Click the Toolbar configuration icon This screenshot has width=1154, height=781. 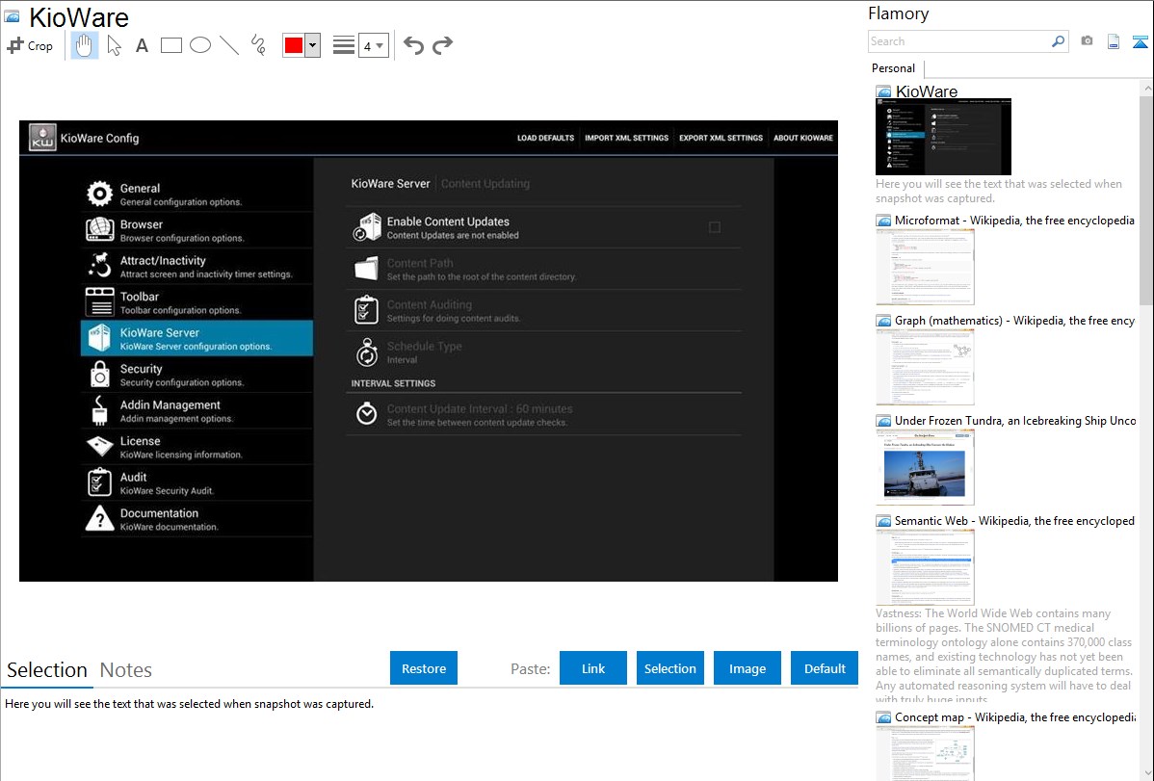[99, 301]
